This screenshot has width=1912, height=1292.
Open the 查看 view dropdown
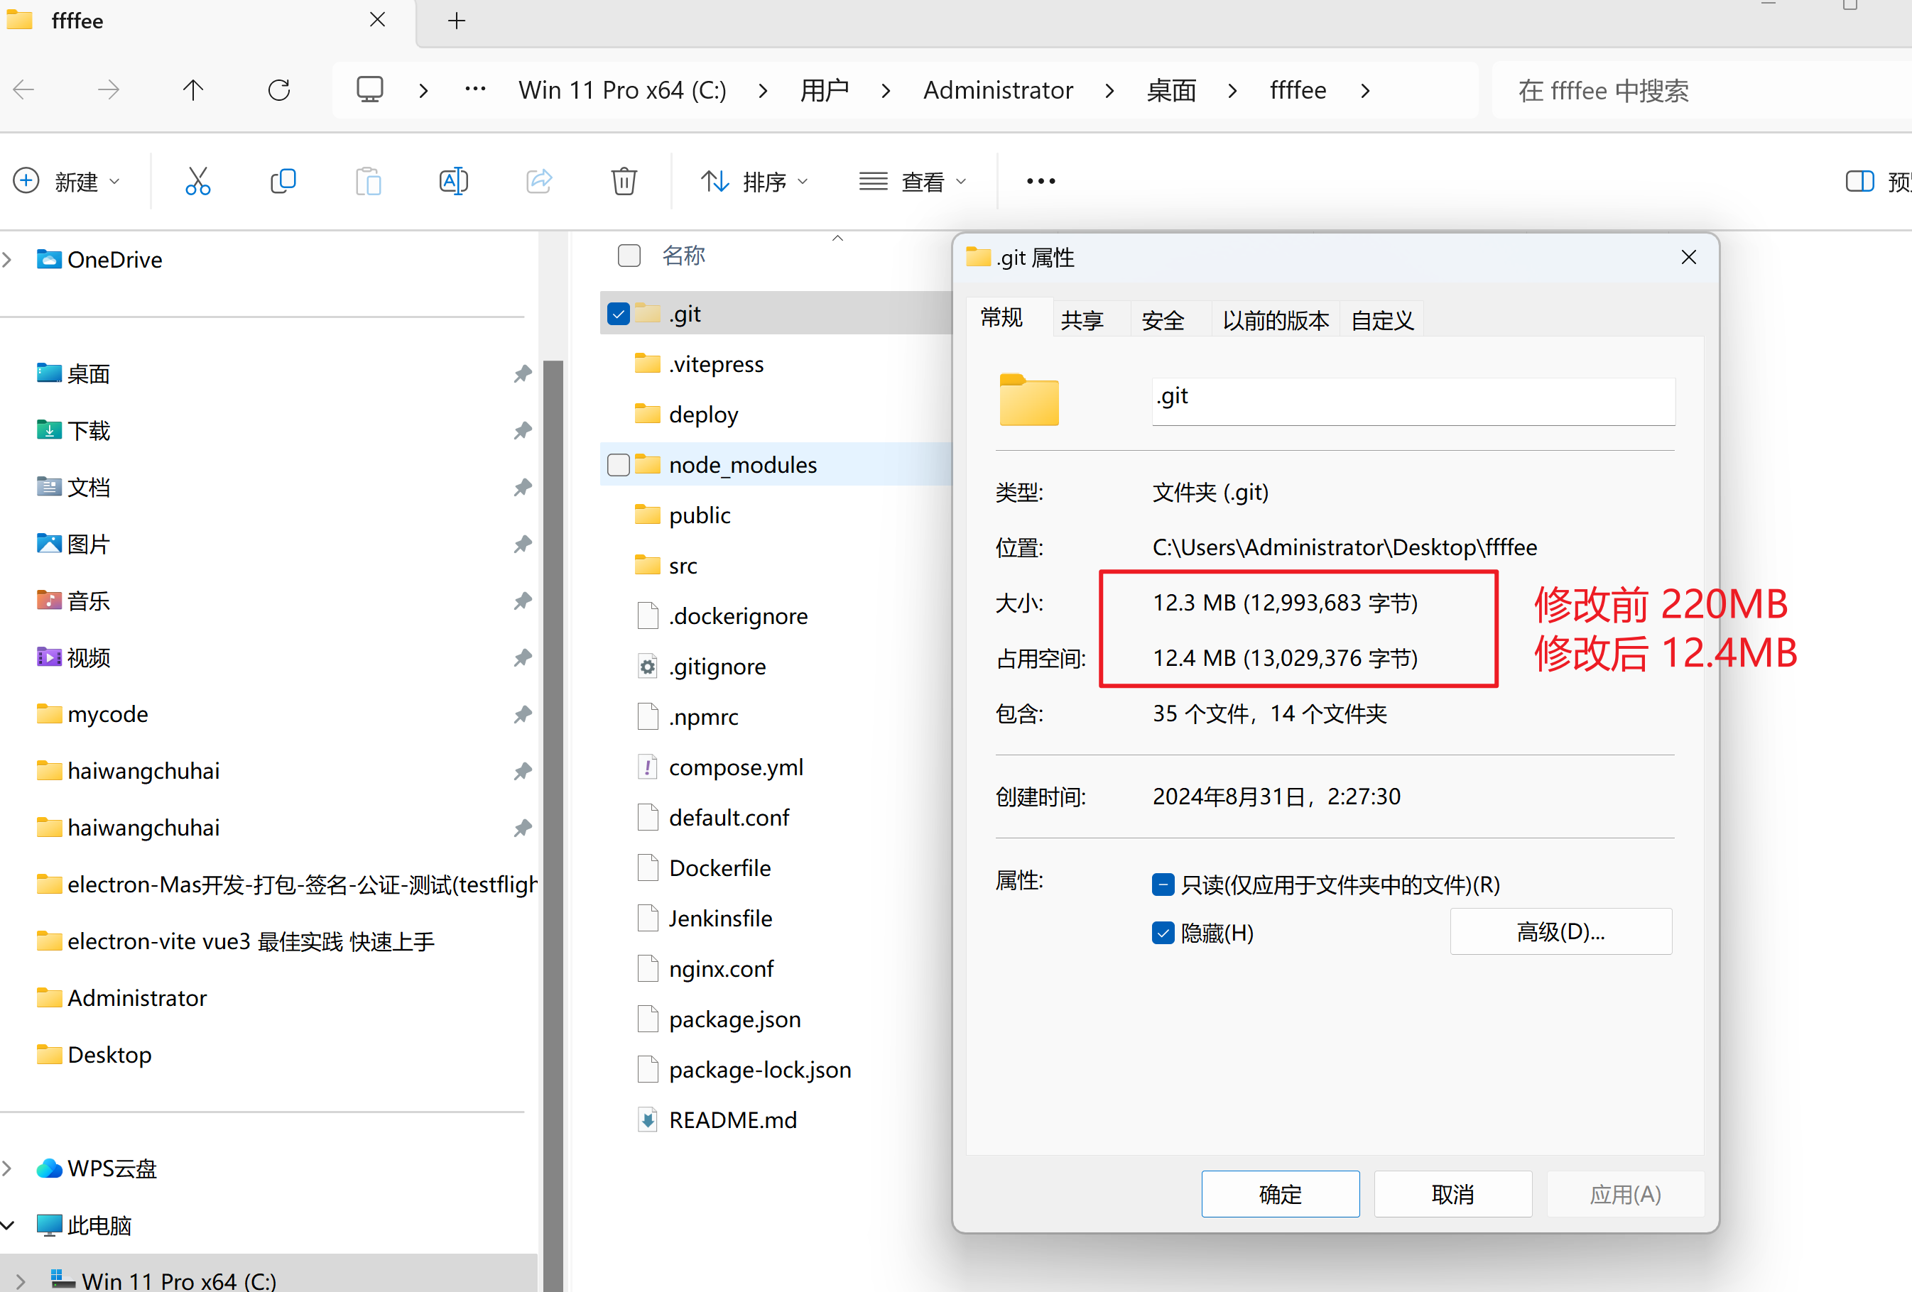(x=913, y=181)
